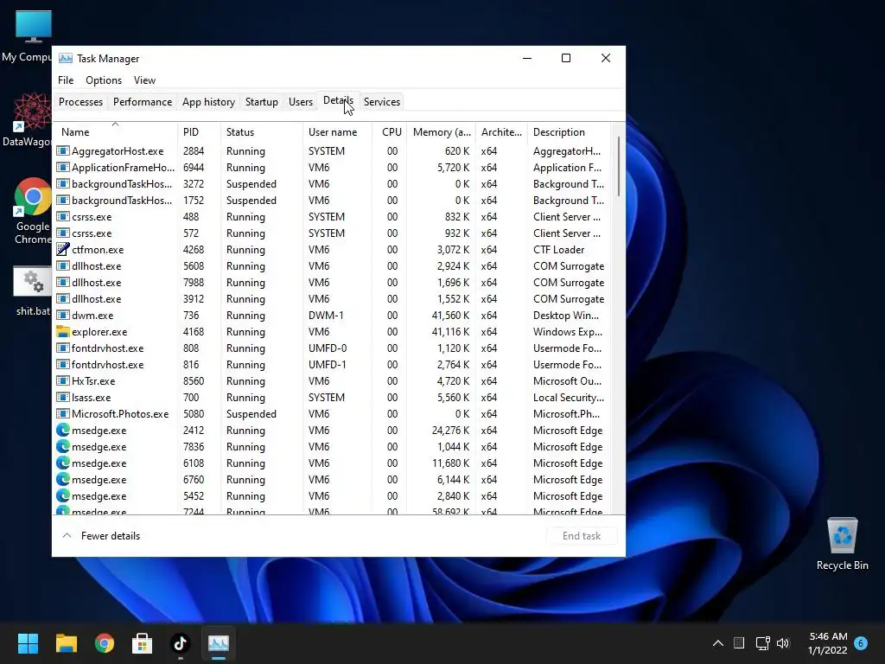This screenshot has width=885, height=664.
Task: Sort by Status column header
Action: coord(261,131)
